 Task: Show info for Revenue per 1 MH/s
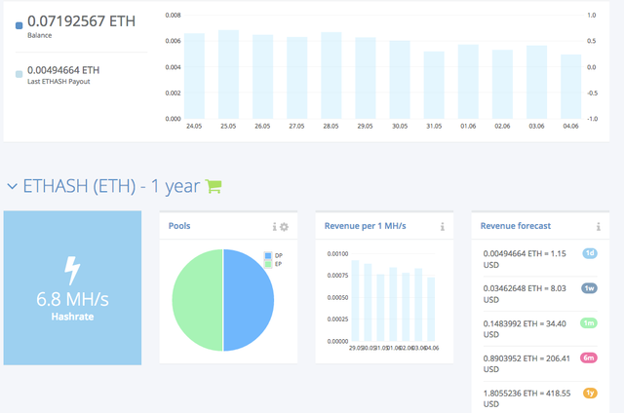click(x=442, y=227)
